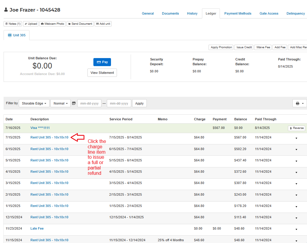The image size is (307, 243).
Task: Expand row actions for 7/15/2025 rent charge
Action: 296,138
